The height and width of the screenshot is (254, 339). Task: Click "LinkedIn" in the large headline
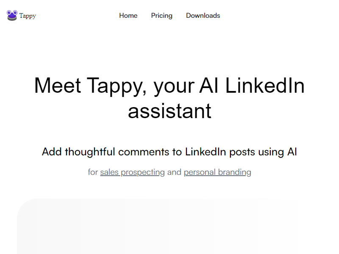coord(265,85)
